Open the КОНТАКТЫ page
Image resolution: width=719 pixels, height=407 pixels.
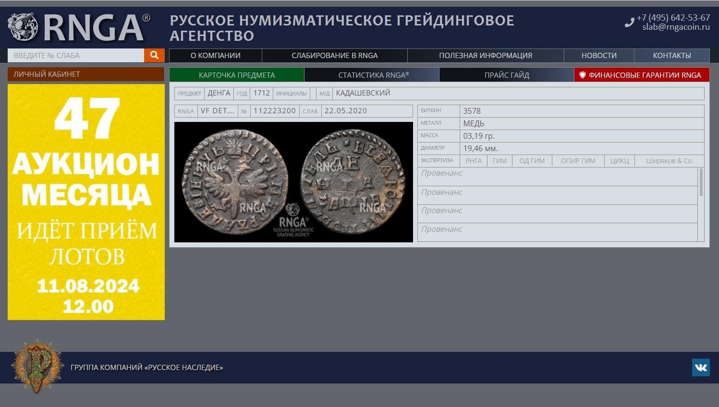(x=671, y=56)
